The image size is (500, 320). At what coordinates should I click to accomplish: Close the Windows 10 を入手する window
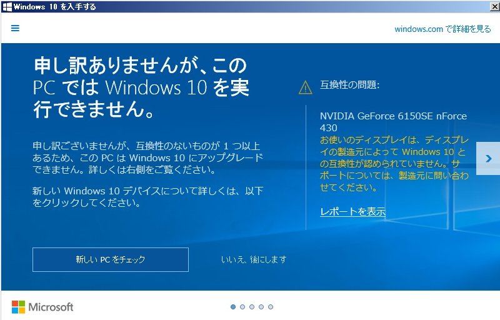(x=494, y=7)
